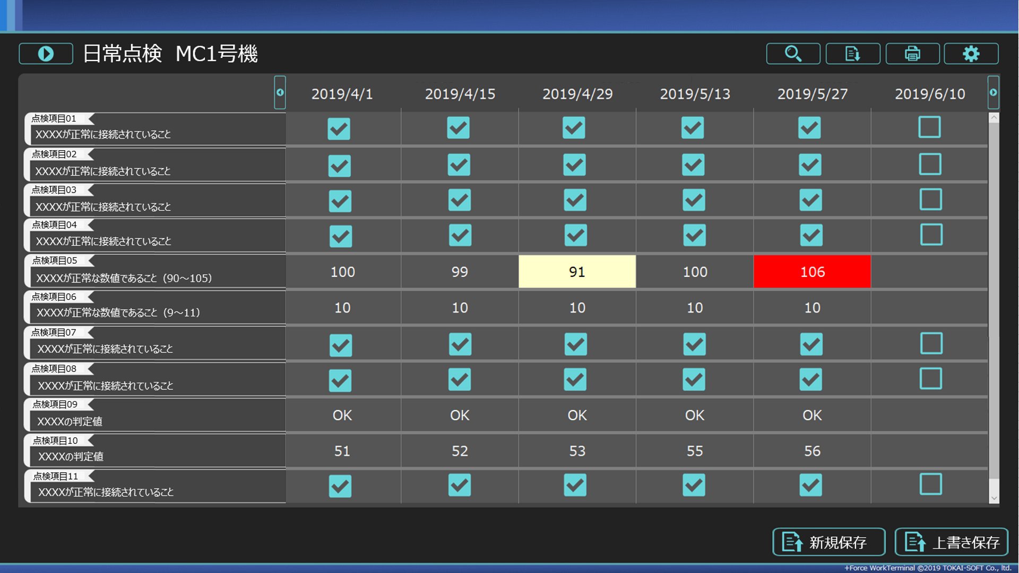Click the search magnifier icon button
Viewport: 1019px width, 573px height.
tap(793, 54)
